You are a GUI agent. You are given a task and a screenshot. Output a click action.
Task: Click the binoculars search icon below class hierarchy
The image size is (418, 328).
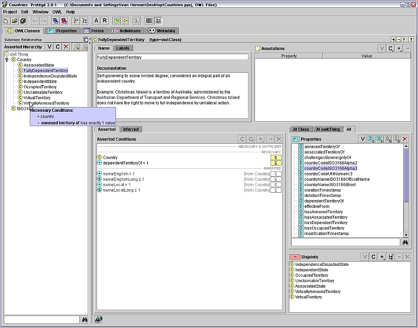point(84,320)
